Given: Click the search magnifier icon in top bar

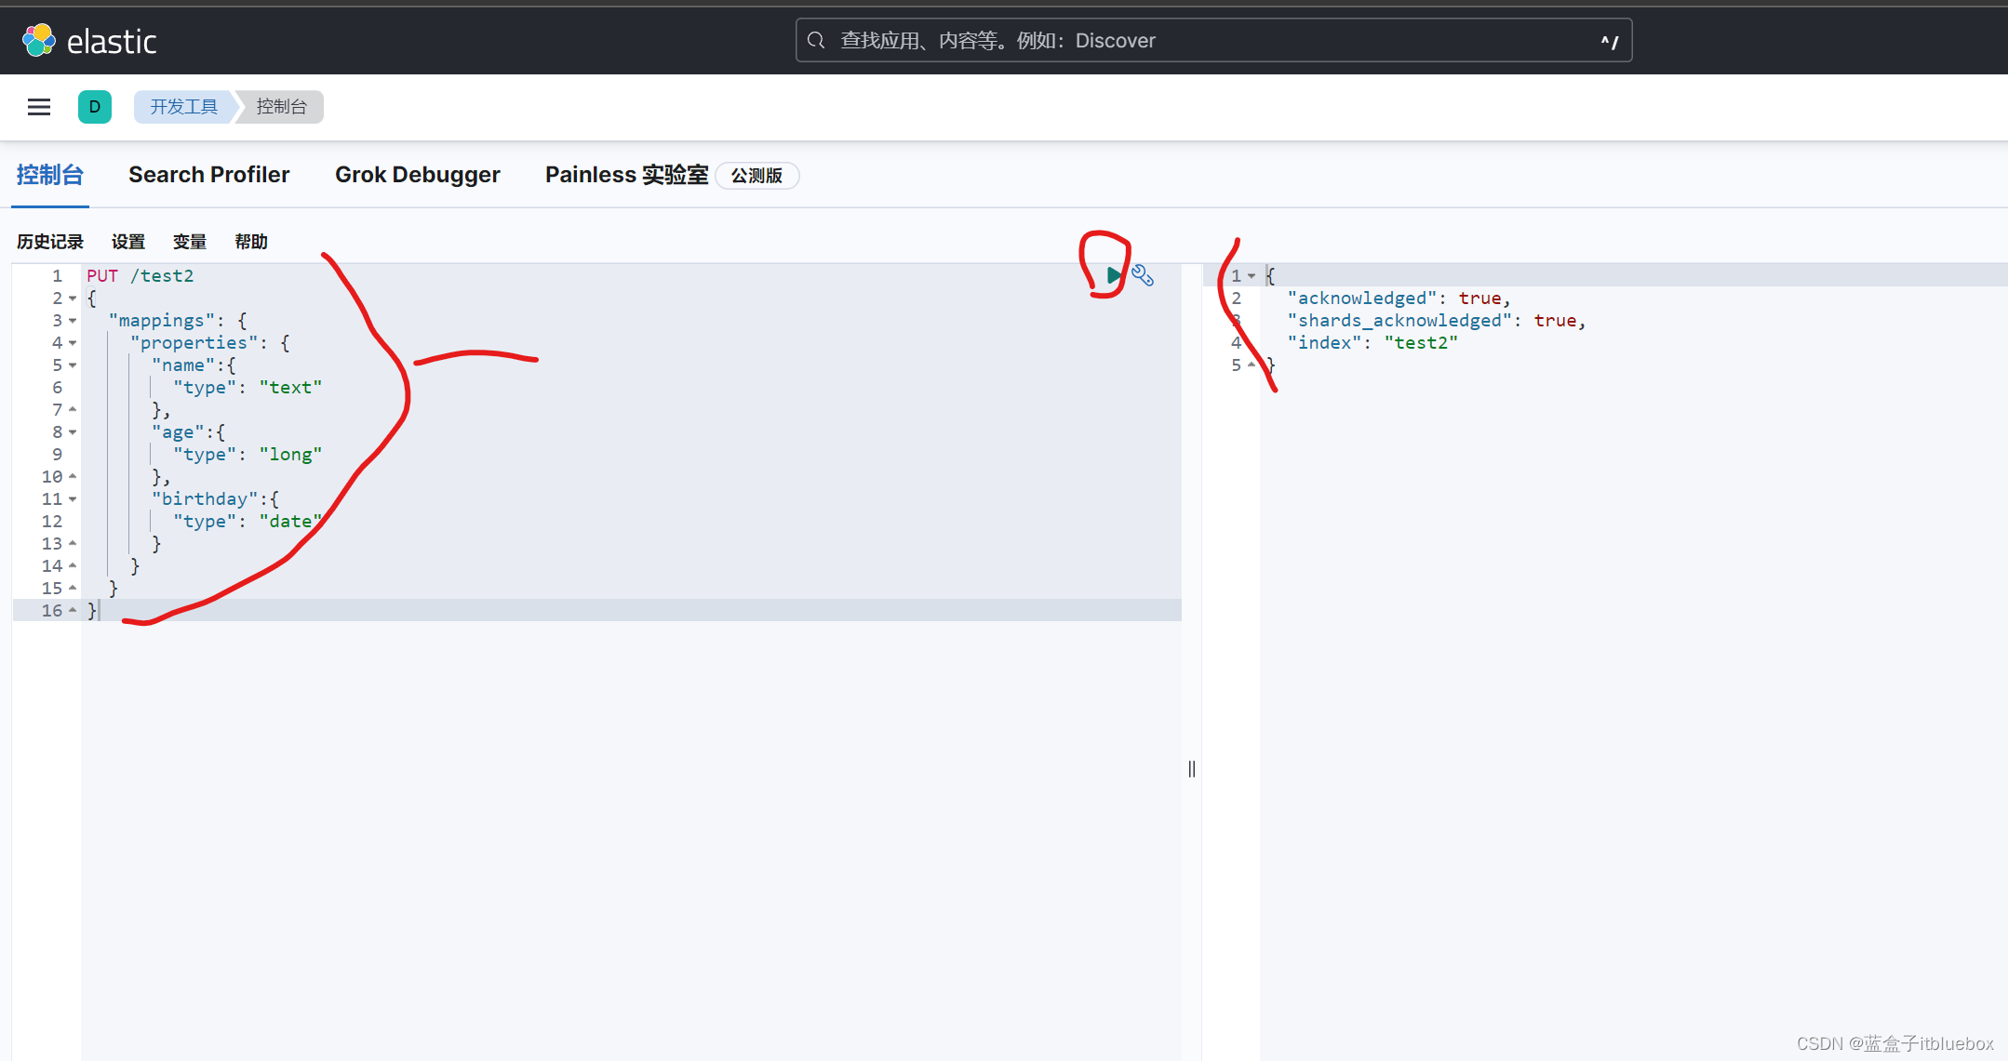Looking at the screenshot, I should (816, 41).
